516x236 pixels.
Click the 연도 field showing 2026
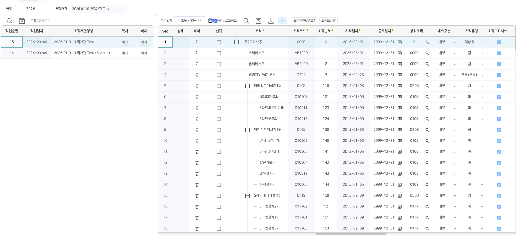pyautogui.click(x=30, y=9)
